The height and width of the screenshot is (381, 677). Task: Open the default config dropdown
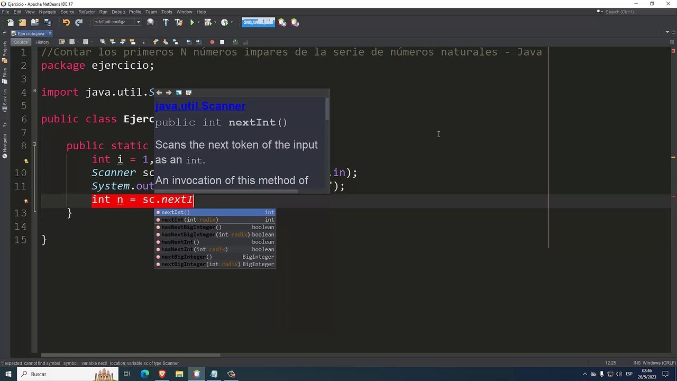pyautogui.click(x=117, y=22)
